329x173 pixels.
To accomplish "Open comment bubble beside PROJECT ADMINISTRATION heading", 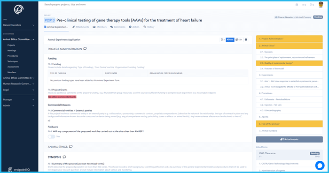I will point(85,49).
